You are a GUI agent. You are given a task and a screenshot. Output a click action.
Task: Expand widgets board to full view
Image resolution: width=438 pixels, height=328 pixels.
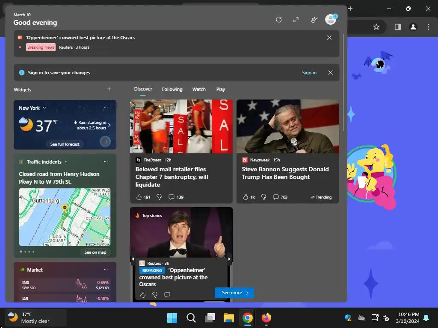pos(296,20)
